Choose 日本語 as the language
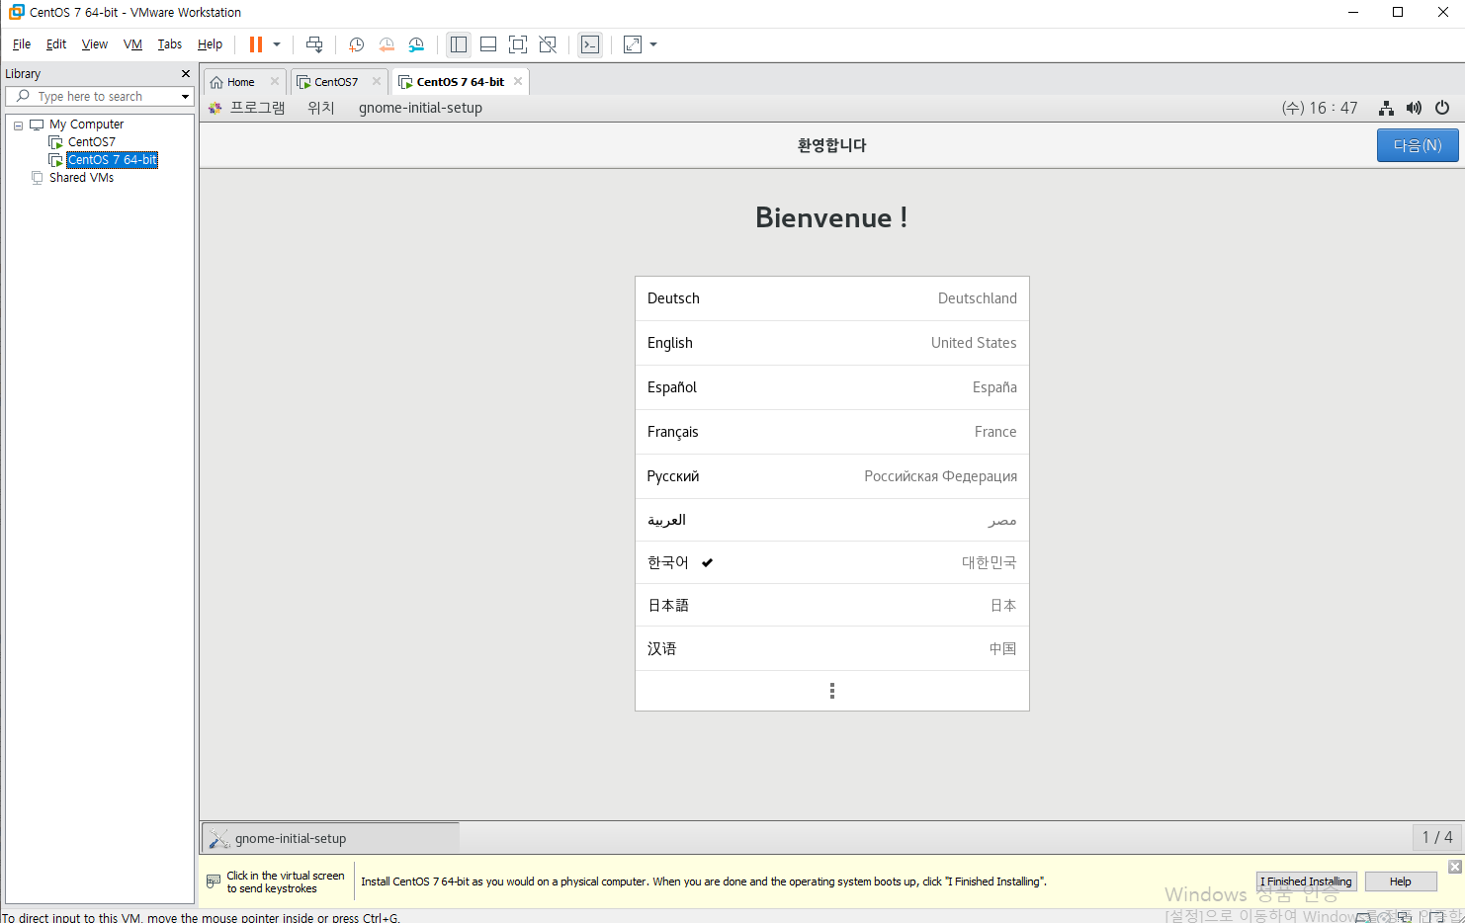Viewport: 1465px width, 923px height. pos(832,605)
